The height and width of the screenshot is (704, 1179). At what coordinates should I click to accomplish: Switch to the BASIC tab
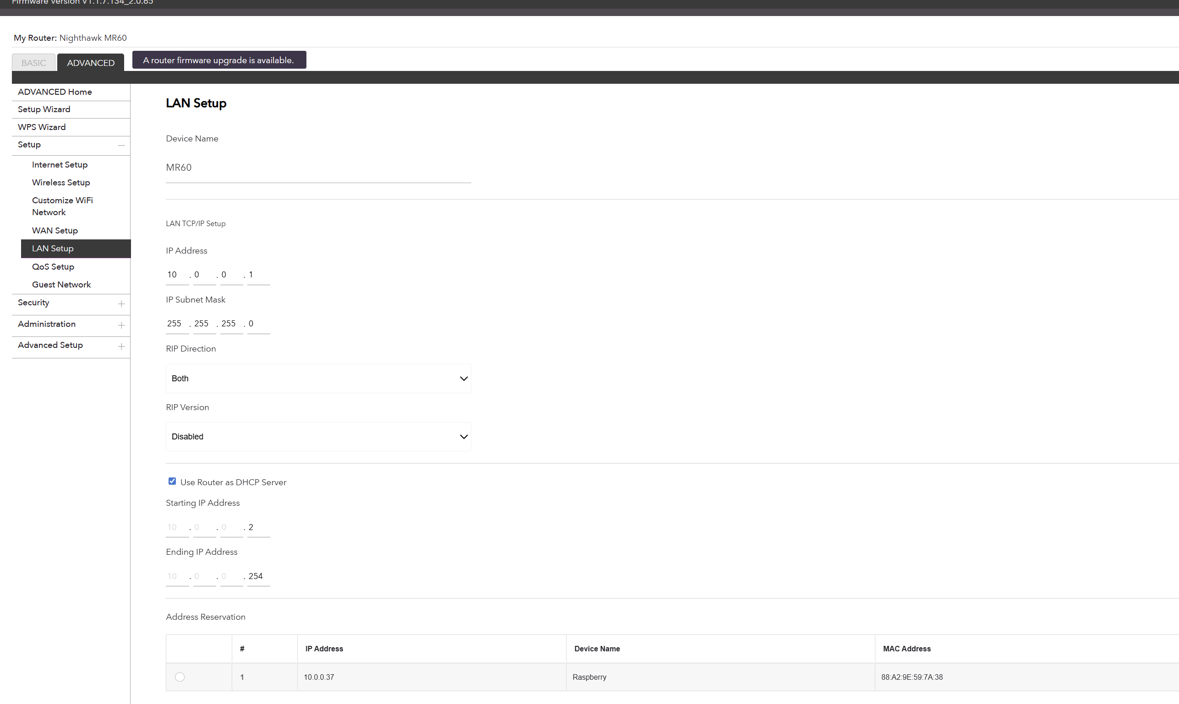(x=34, y=63)
